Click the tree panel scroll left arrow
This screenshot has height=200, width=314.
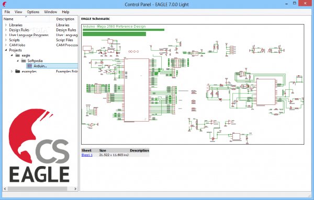5,189
